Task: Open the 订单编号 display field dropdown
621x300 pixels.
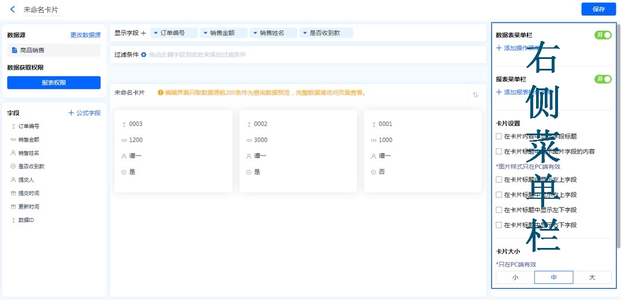Action: pyautogui.click(x=156, y=33)
